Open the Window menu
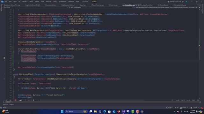 point(71,2)
